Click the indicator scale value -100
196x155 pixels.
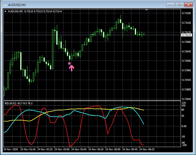click(x=184, y=145)
